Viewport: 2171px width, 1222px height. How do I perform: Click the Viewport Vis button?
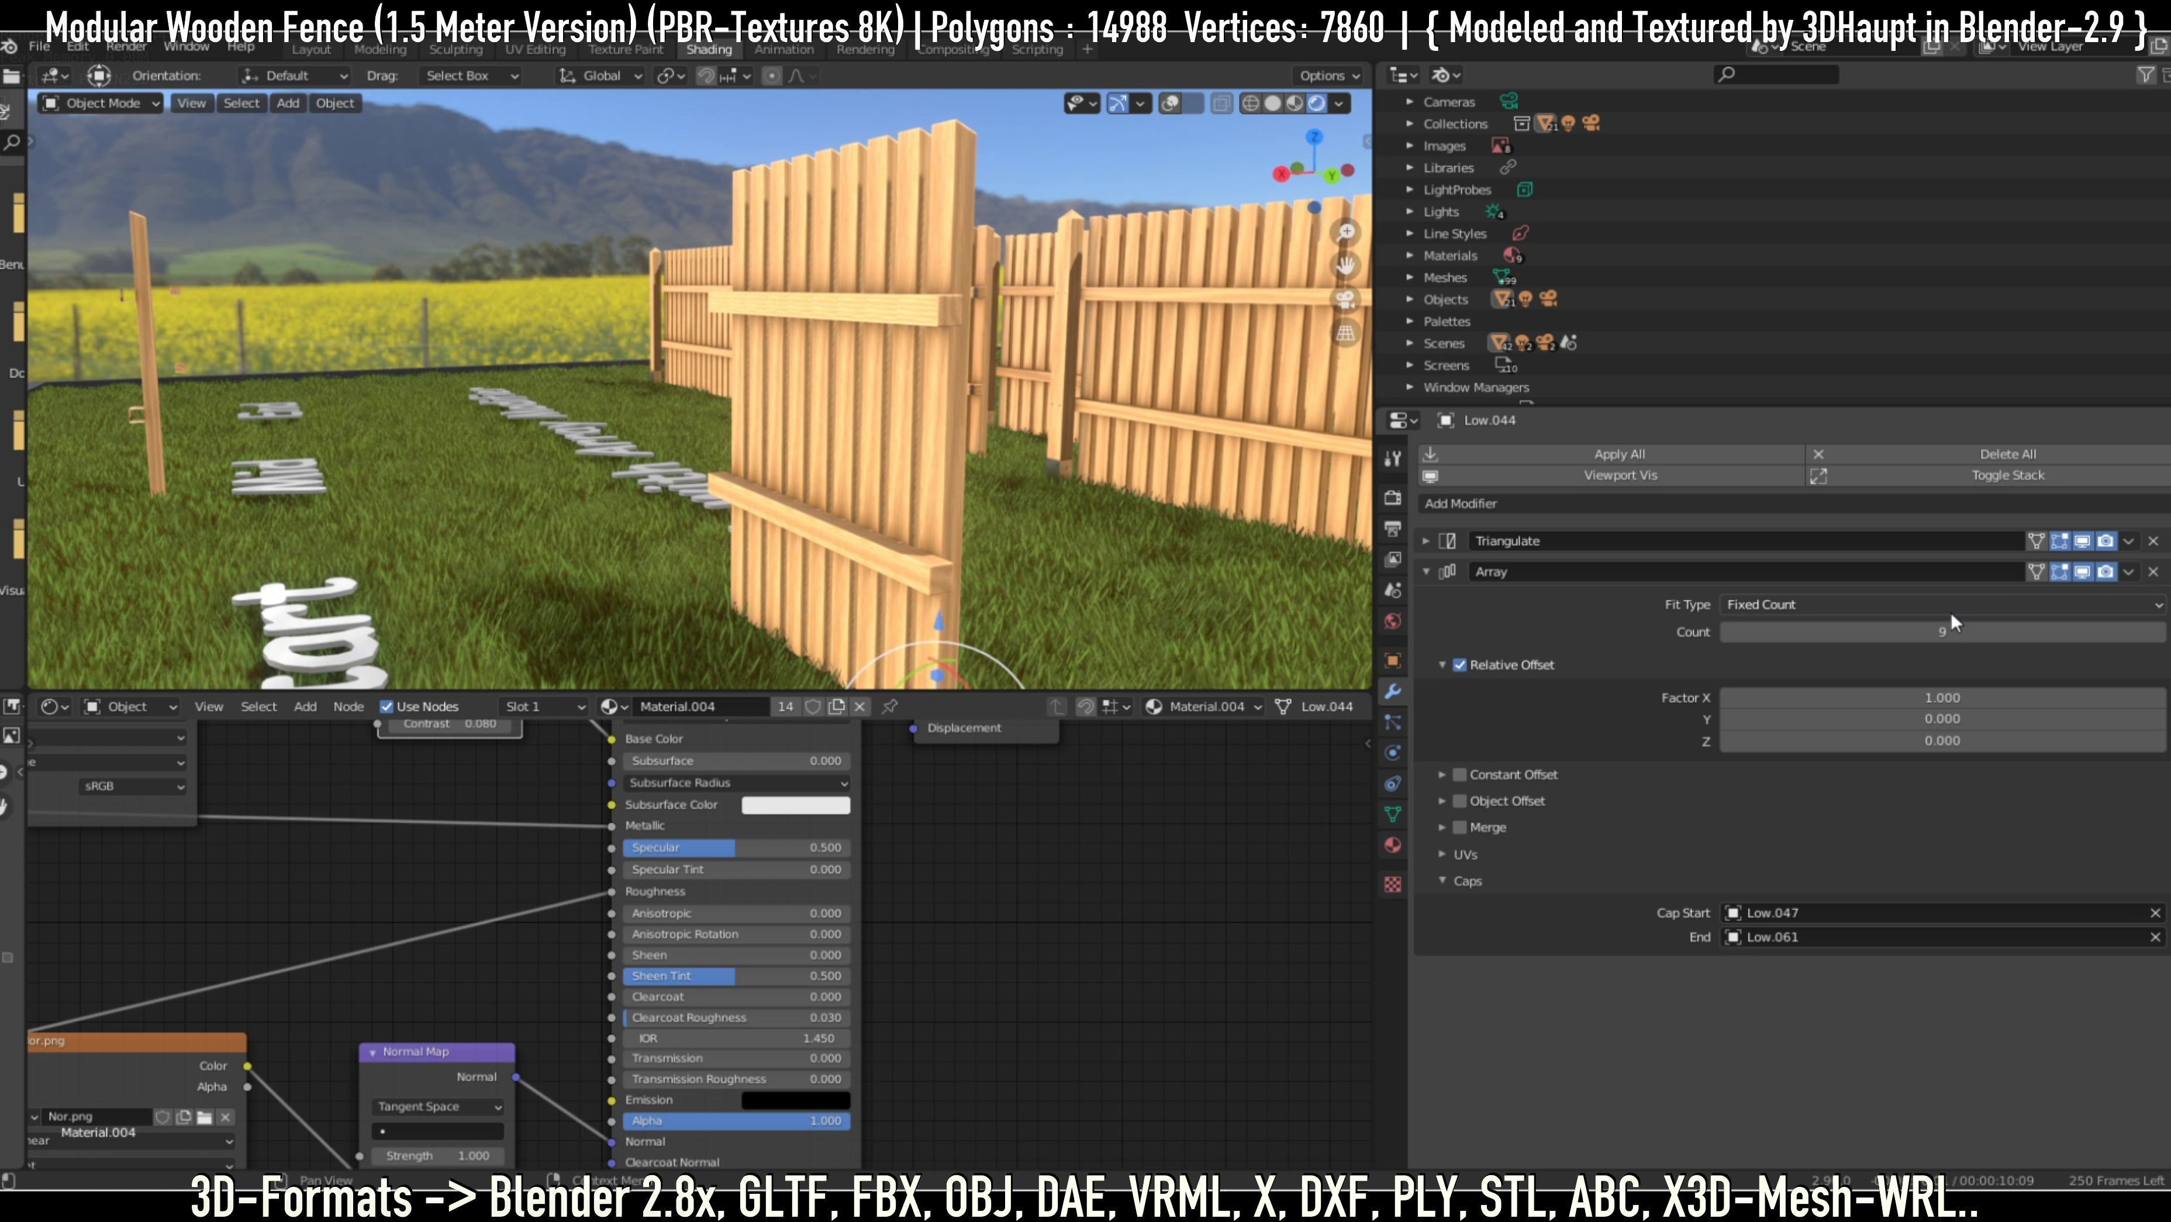click(x=1610, y=475)
